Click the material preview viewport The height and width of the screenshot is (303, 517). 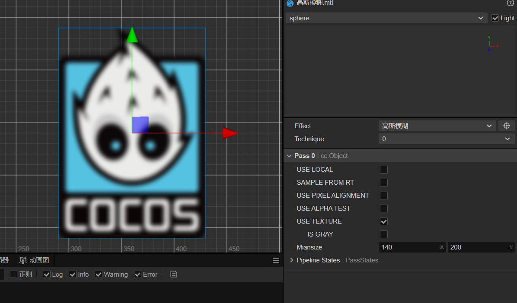400,71
